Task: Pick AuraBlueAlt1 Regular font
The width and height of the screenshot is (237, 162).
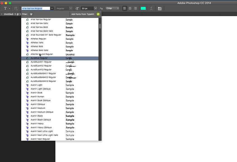Action: 60,62
